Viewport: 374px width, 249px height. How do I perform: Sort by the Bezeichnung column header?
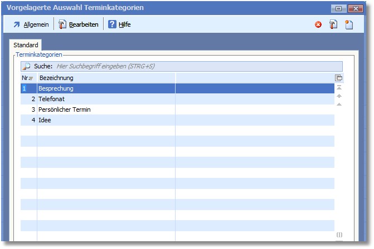pyautogui.click(x=106, y=78)
